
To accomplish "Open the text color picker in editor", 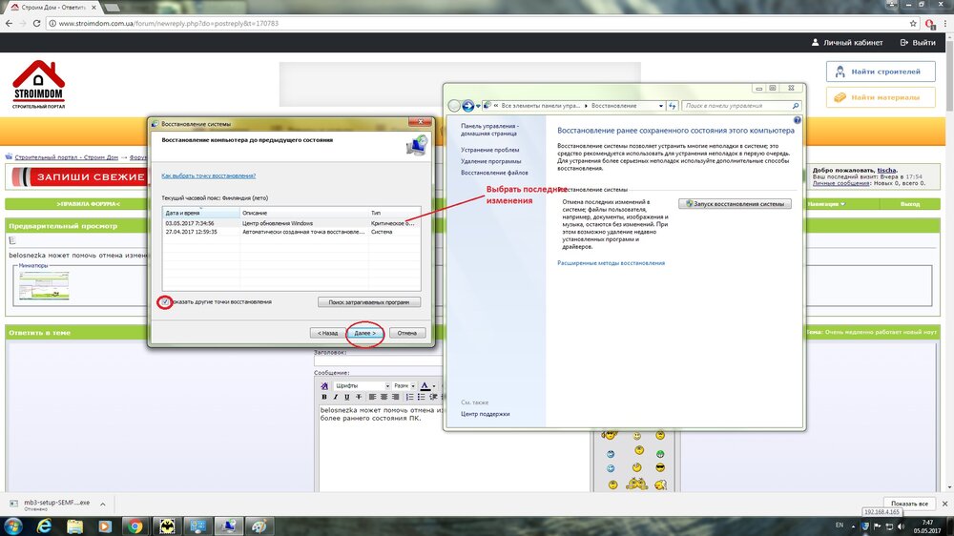I will coord(426,385).
